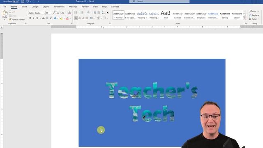Apply the Heading 1 style
This screenshot has height=148, width=263.
tap(142, 15)
